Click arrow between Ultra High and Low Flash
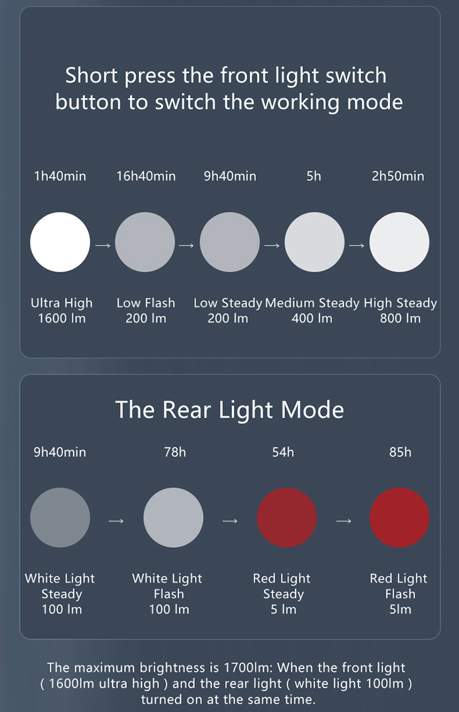The height and width of the screenshot is (712, 459). tap(102, 246)
